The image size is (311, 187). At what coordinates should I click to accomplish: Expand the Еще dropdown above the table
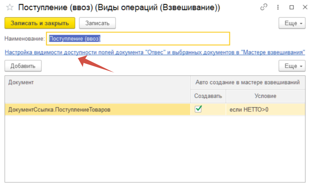click(292, 66)
